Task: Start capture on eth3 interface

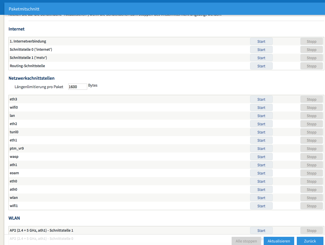Action: (261, 99)
